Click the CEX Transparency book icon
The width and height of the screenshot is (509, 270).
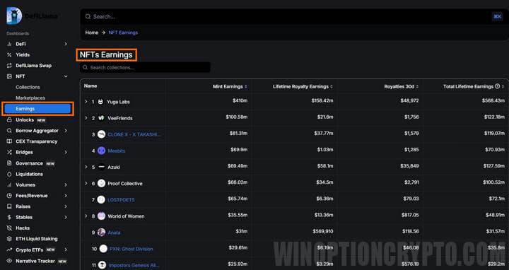pyautogui.click(x=9, y=141)
